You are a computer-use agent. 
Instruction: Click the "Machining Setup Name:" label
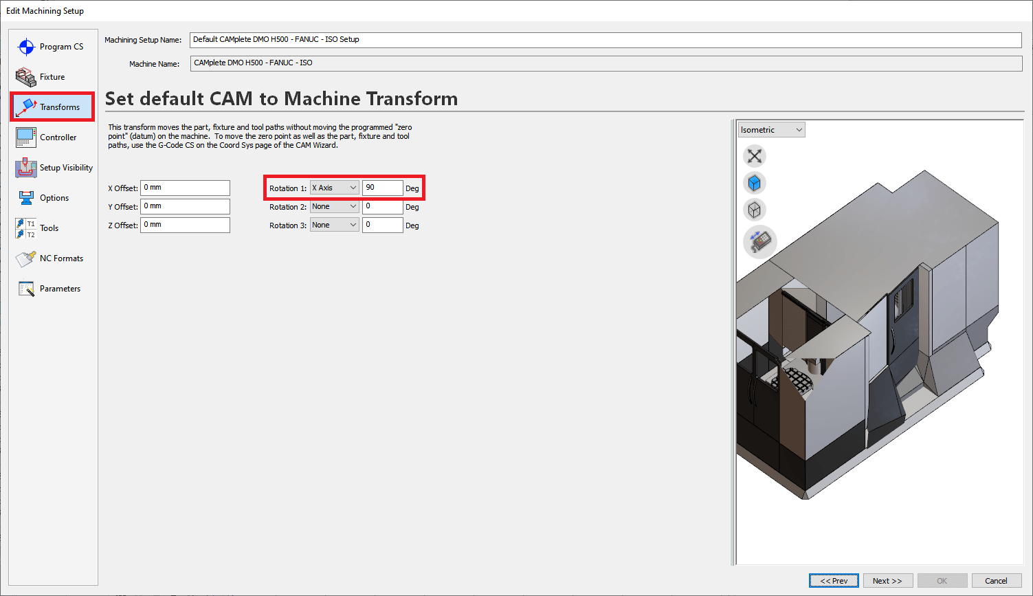(143, 40)
